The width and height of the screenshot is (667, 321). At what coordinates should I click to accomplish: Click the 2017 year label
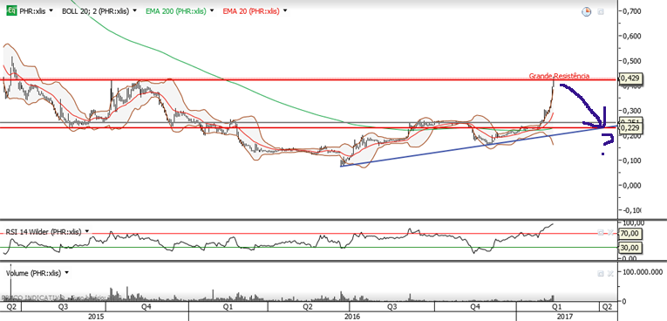tap(565, 317)
